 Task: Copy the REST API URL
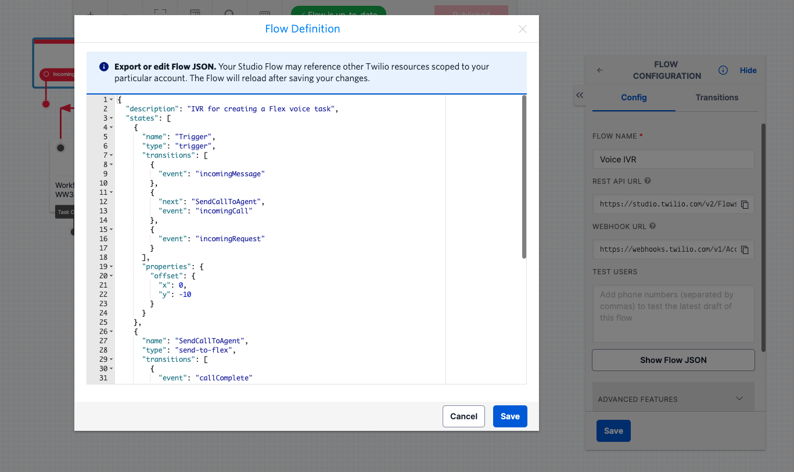745,204
